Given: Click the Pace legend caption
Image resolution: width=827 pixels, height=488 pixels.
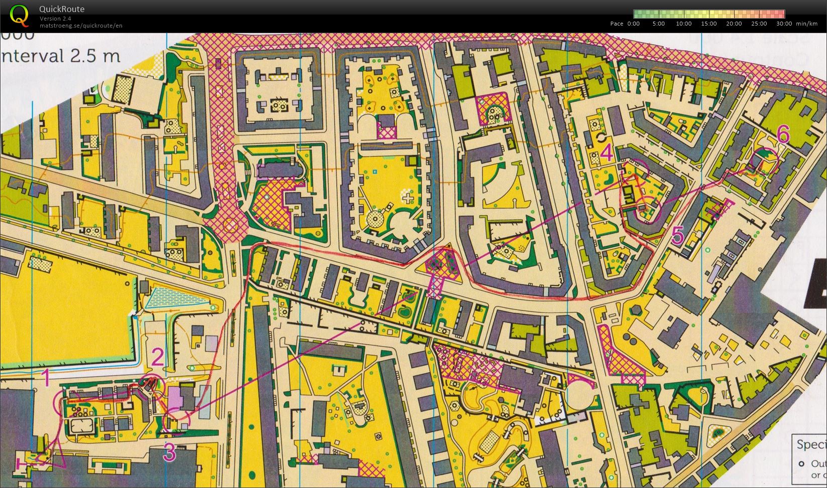Looking at the screenshot, I should click(x=617, y=23).
